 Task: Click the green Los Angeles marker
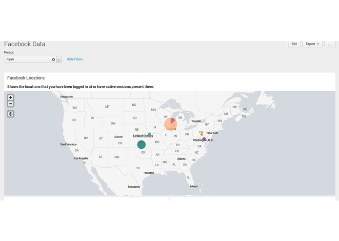pyautogui.click(x=84, y=162)
